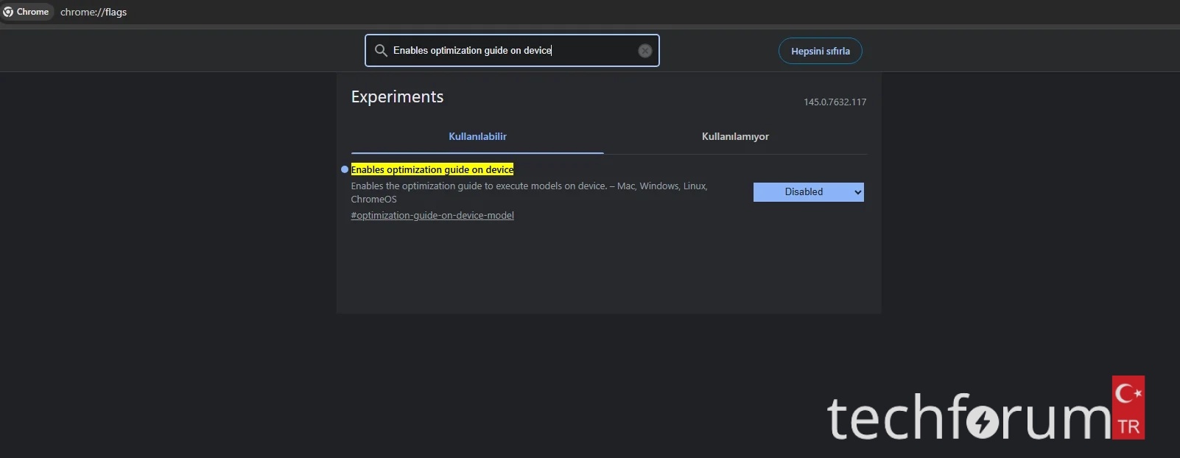Click the chrome://flags URL text

coord(94,12)
